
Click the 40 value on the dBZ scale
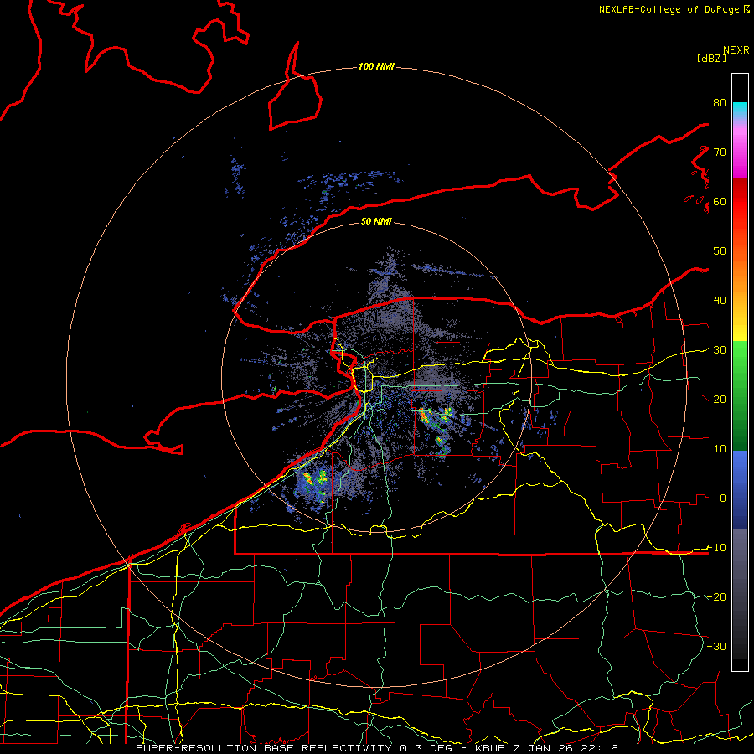720,301
